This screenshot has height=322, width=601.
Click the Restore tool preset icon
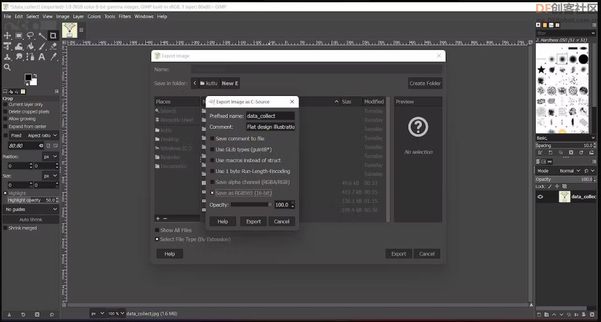[x=23, y=314]
